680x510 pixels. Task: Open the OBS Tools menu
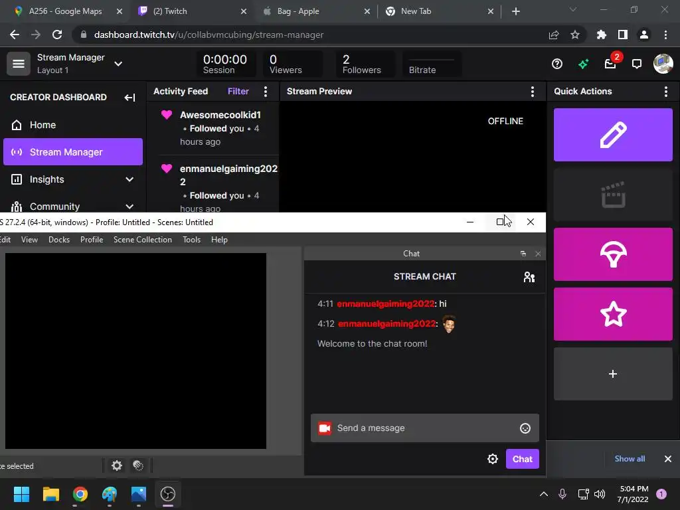tap(191, 240)
